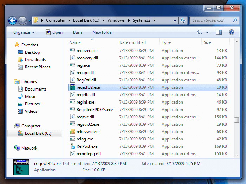Change your view icon button
This screenshot has width=246, height=184.
199,32
